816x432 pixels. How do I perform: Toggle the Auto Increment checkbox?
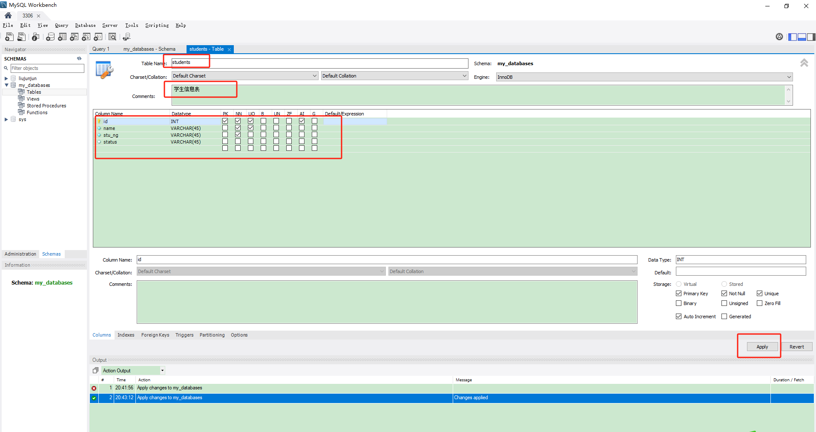(x=679, y=317)
